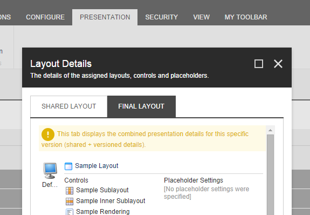Select the Sample Rendering control
The width and height of the screenshot is (310, 215).
click(103, 211)
